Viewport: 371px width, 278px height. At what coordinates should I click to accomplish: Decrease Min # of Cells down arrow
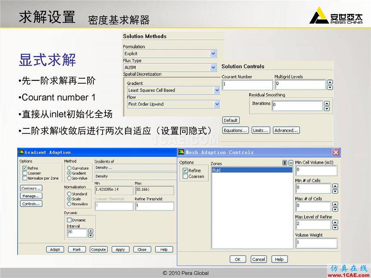coord(335,191)
